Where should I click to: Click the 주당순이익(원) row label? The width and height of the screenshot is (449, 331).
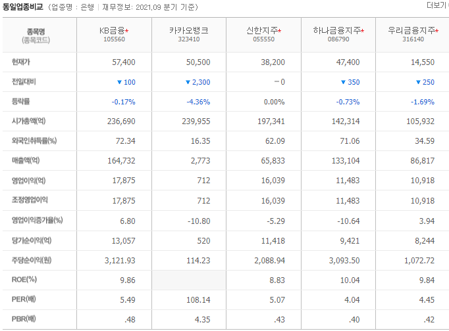[x=32, y=260]
